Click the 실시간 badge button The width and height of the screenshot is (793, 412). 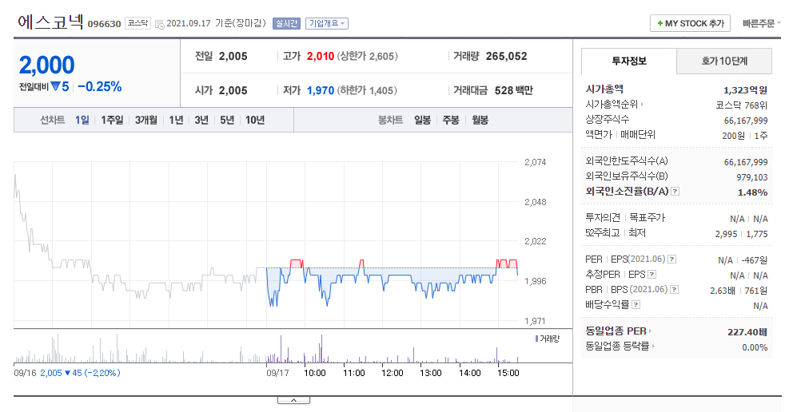(286, 23)
